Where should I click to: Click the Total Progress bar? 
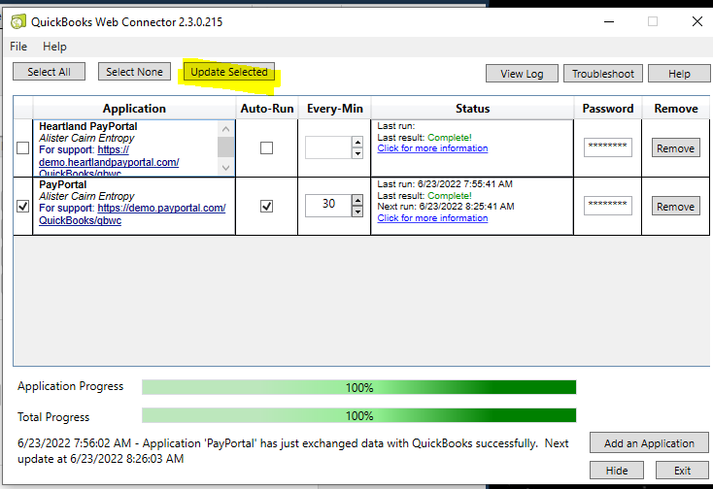[358, 415]
